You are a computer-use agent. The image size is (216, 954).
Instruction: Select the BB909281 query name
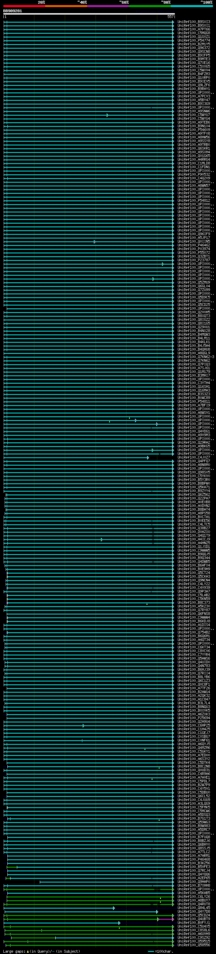click(x=12, y=11)
